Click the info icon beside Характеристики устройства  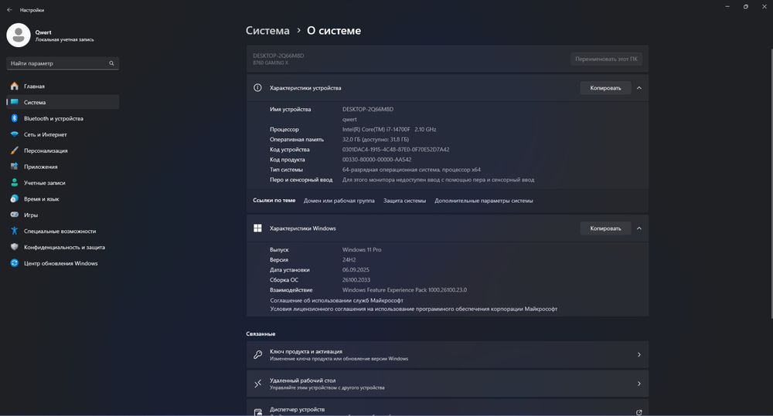coord(257,88)
